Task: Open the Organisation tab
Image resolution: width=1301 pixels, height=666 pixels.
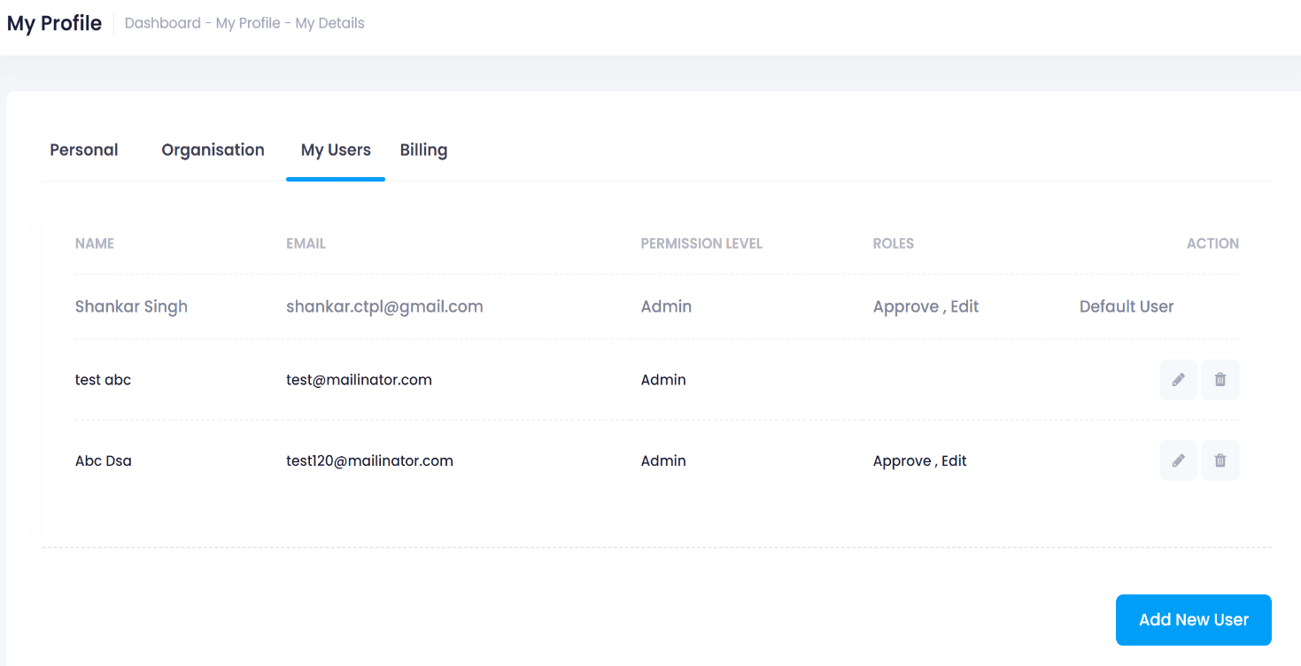Action: 213,150
